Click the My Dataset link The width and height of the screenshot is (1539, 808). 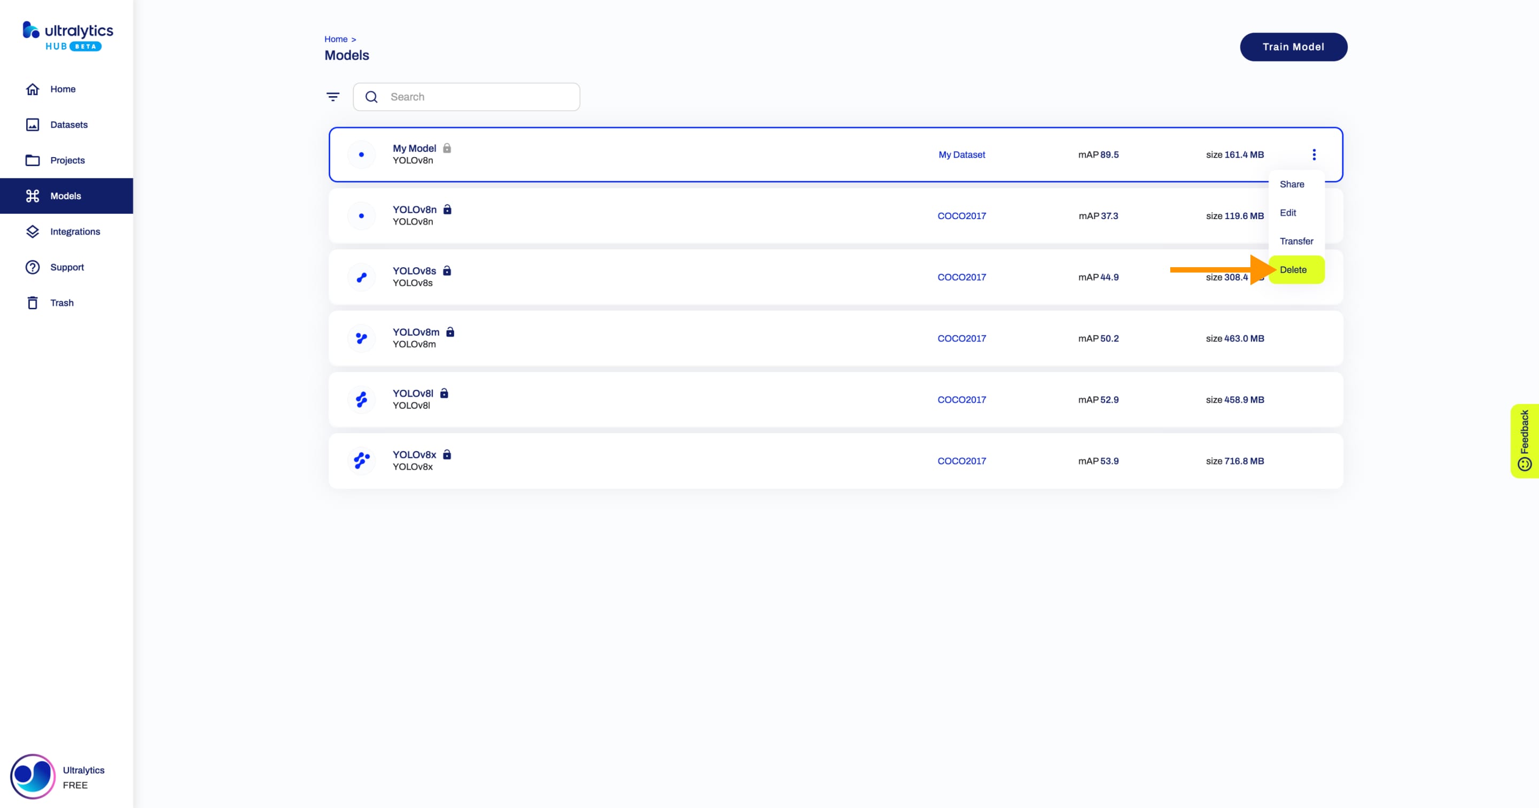point(960,154)
